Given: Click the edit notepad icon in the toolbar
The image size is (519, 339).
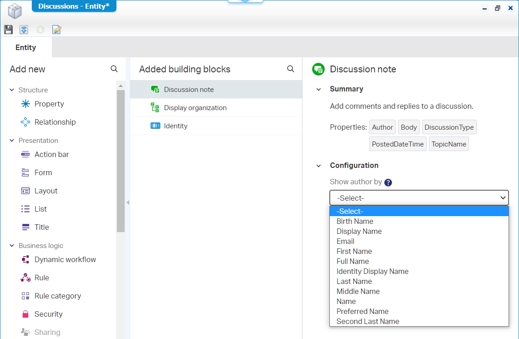Looking at the screenshot, I should pos(57,30).
